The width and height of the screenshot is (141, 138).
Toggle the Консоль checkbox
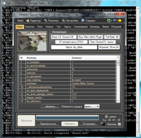click(x=119, y=124)
